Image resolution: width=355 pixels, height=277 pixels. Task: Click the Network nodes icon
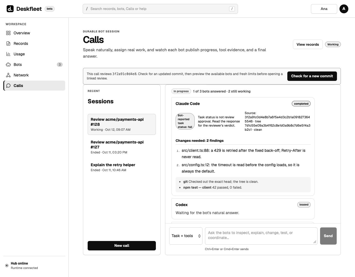(x=8, y=75)
